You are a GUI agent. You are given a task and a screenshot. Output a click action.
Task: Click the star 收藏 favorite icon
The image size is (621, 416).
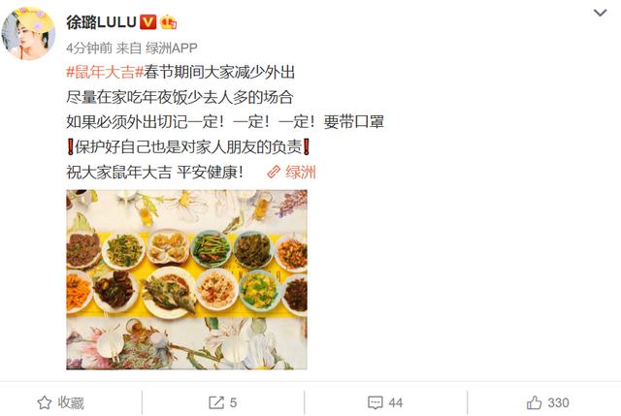pos(45,403)
